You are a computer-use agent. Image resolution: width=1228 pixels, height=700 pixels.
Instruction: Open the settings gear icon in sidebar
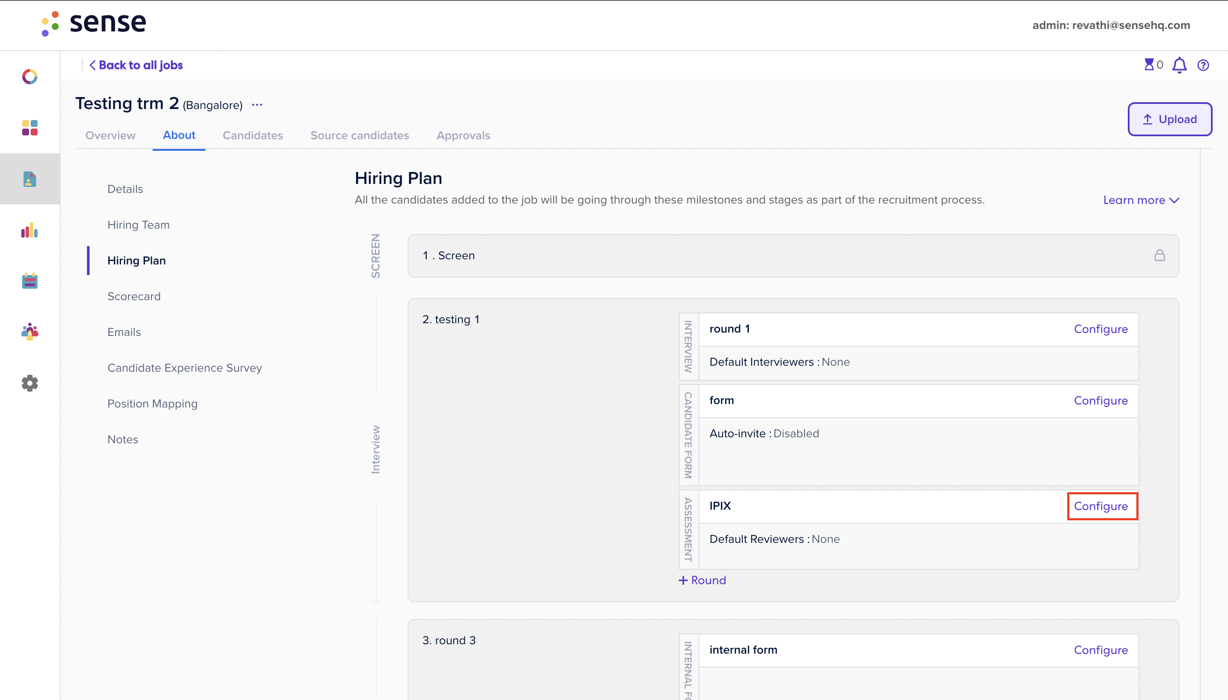pos(30,383)
